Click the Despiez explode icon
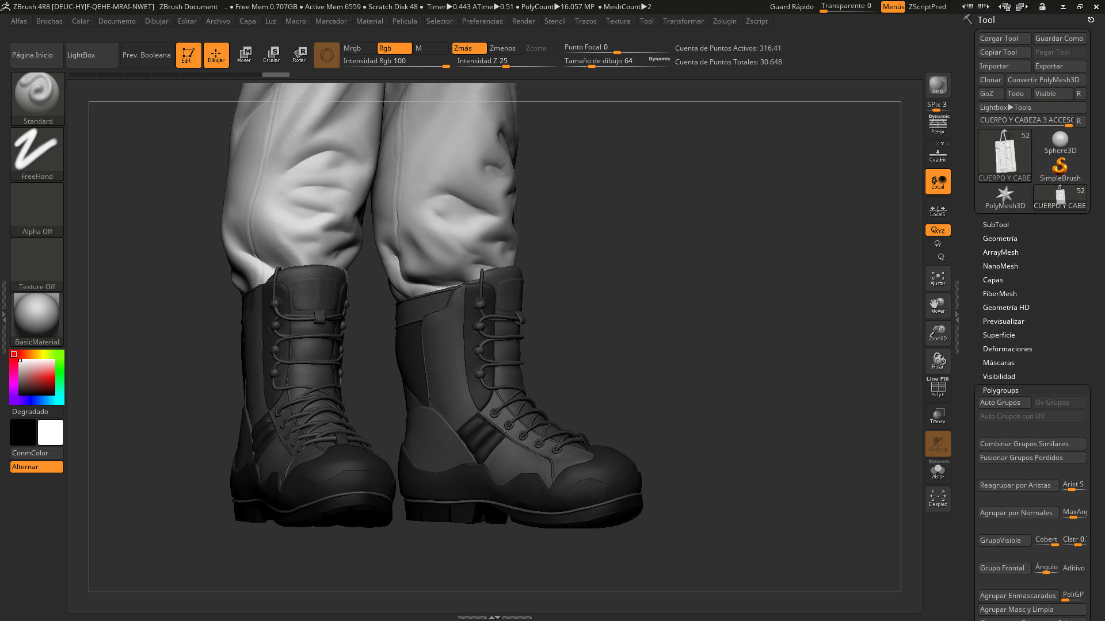The width and height of the screenshot is (1105, 621). pos(938,499)
